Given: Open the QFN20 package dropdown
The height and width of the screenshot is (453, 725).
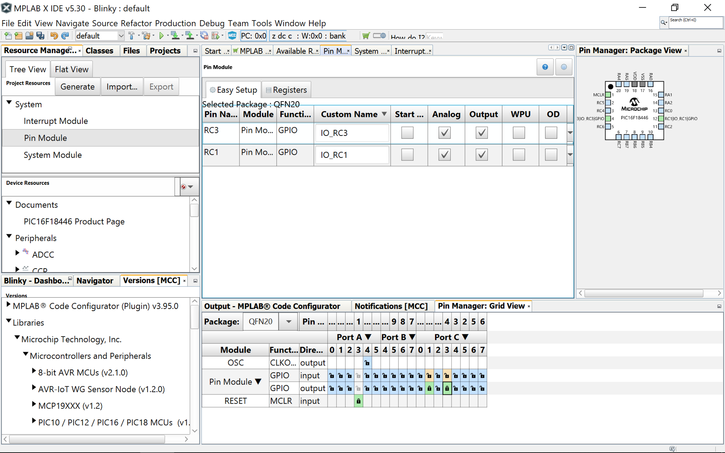Looking at the screenshot, I should [289, 321].
